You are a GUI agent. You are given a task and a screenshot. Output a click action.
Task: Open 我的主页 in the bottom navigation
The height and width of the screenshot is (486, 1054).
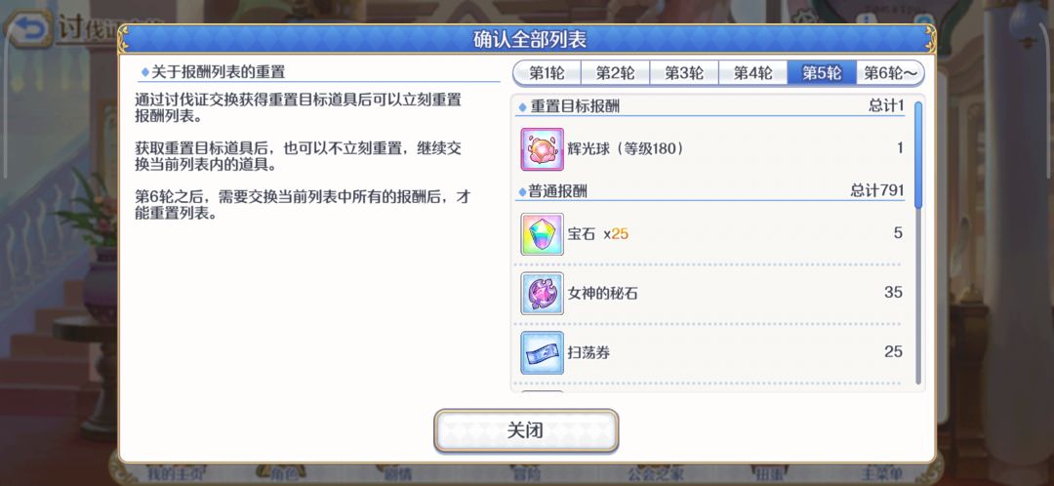[171, 474]
